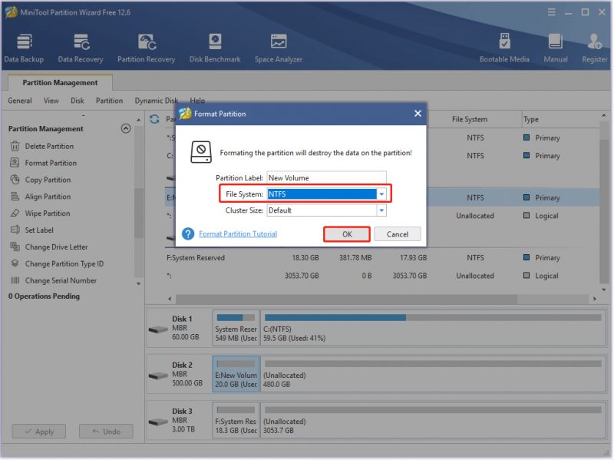Confirm formatting with OK button

[347, 234]
